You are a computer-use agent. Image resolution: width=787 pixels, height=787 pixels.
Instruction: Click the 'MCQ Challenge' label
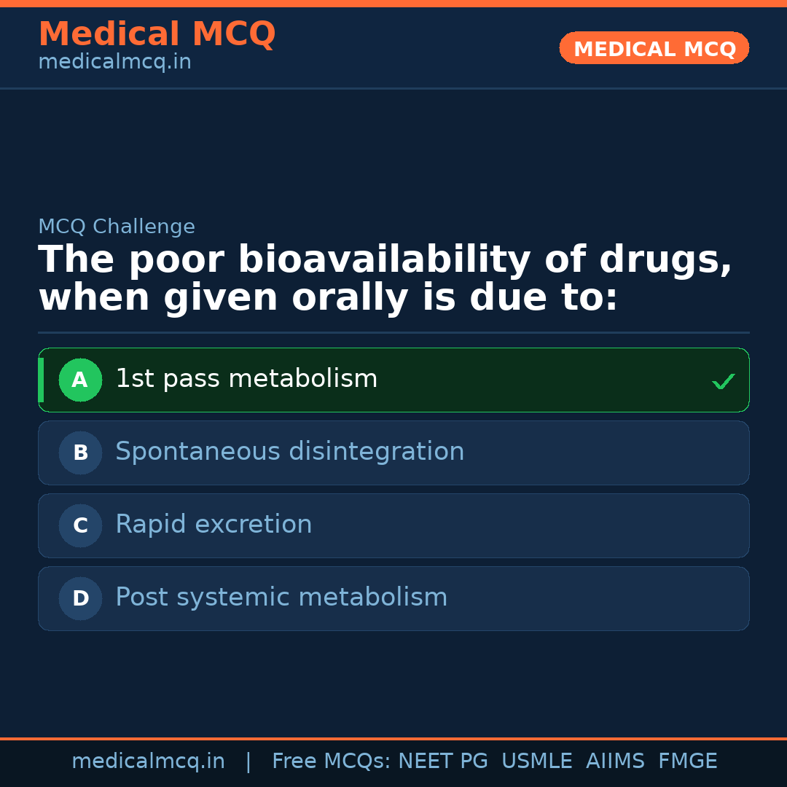117,227
